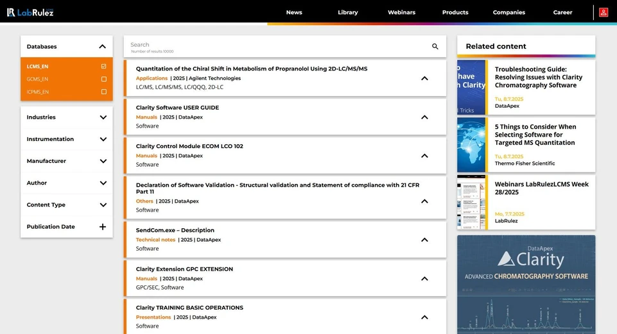Click the DataApex Clarity advertisement banner
The width and height of the screenshot is (617, 334).
pos(526,285)
